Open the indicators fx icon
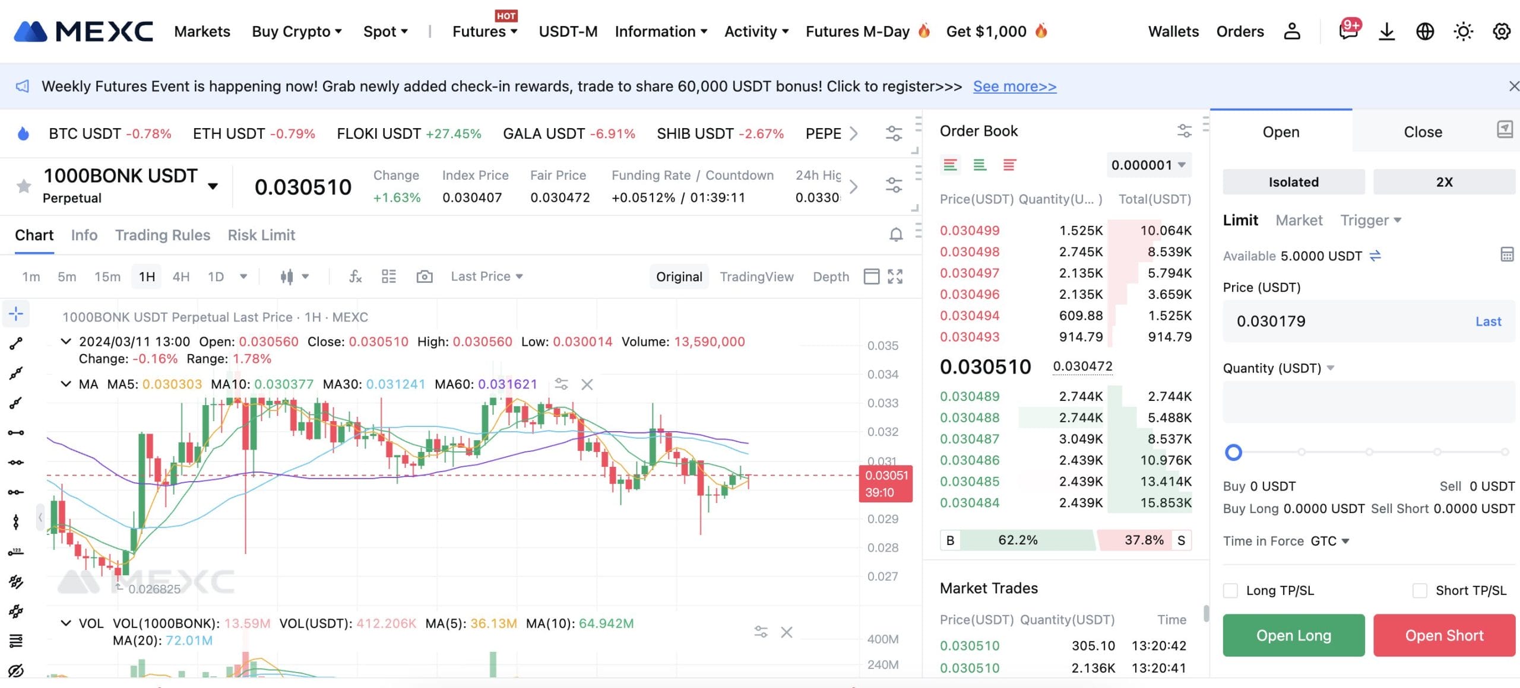The image size is (1520, 688). pyautogui.click(x=355, y=276)
